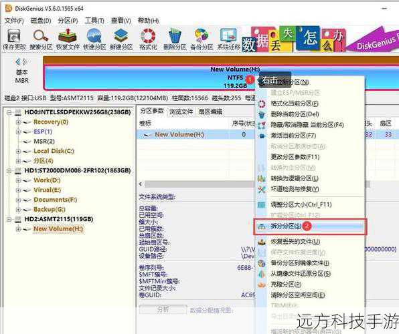Minimize the DiskGenius window
The image size is (399, 334).
tap(384, 9)
